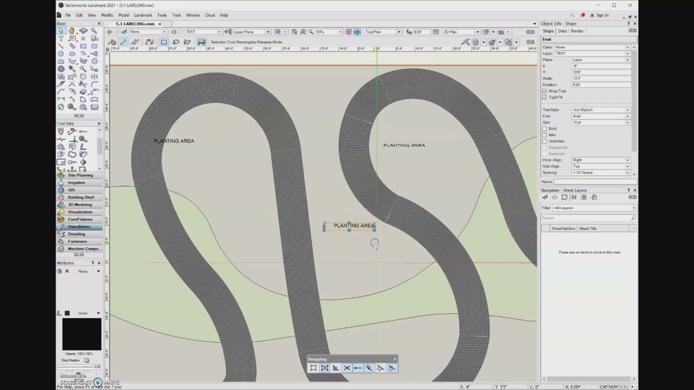Viewport: 694px width, 390px height.
Task: Uncheck the Wrap Text checkbox
Action: [x=544, y=91]
